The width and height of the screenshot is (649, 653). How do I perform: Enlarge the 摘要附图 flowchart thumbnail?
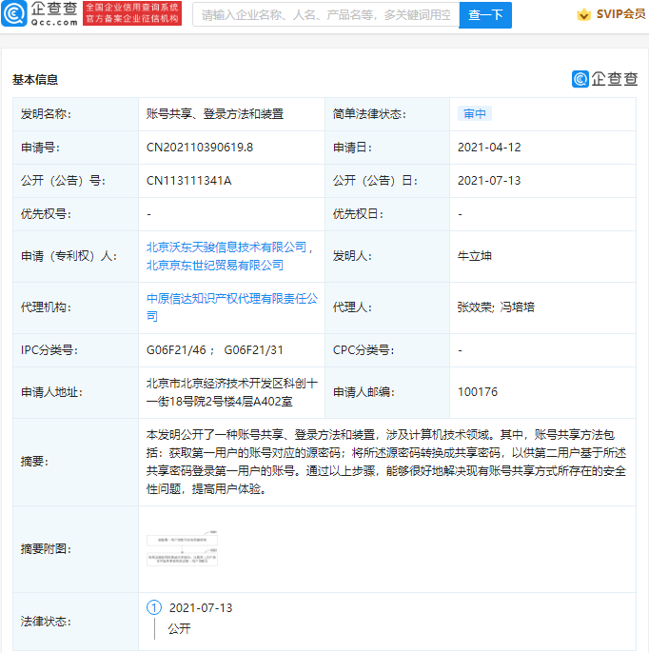point(183,549)
